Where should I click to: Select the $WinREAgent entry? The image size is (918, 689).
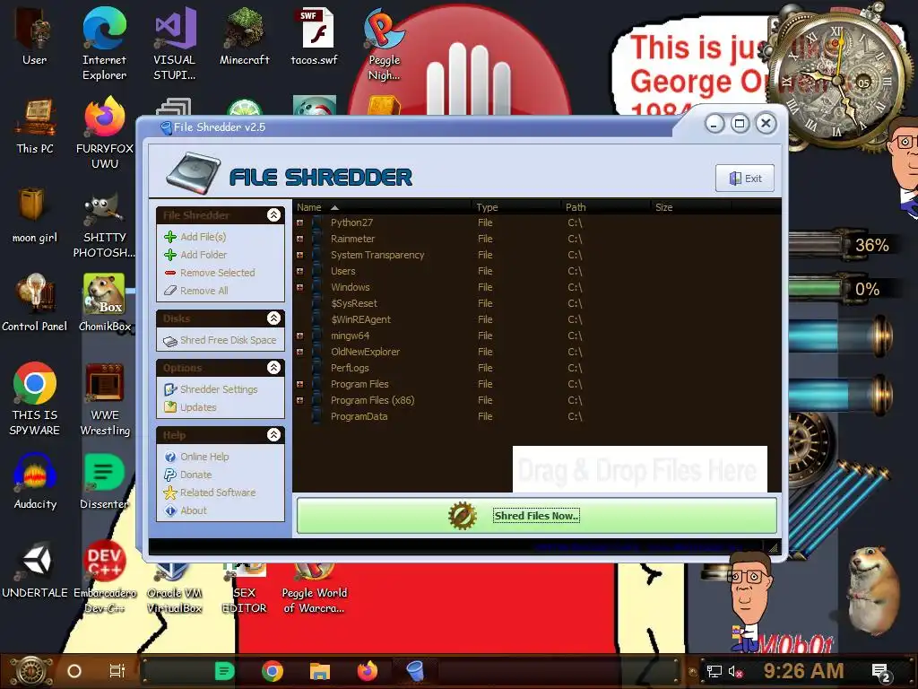click(360, 319)
